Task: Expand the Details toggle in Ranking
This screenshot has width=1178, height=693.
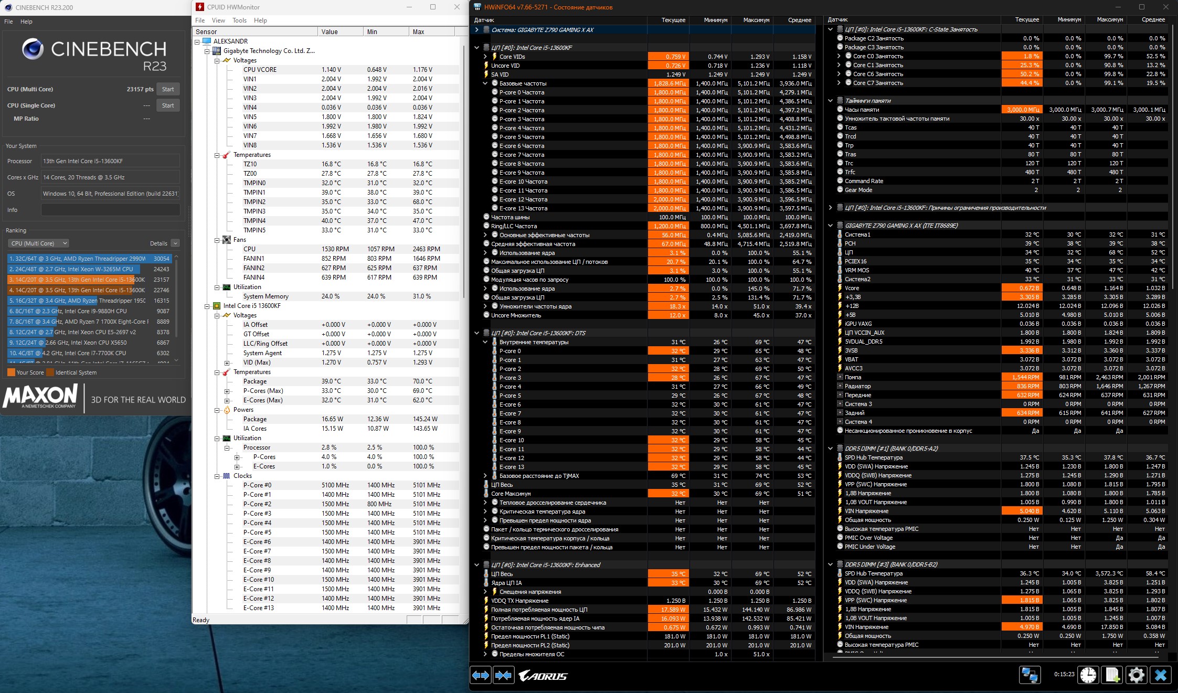Action: (x=175, y=243)
